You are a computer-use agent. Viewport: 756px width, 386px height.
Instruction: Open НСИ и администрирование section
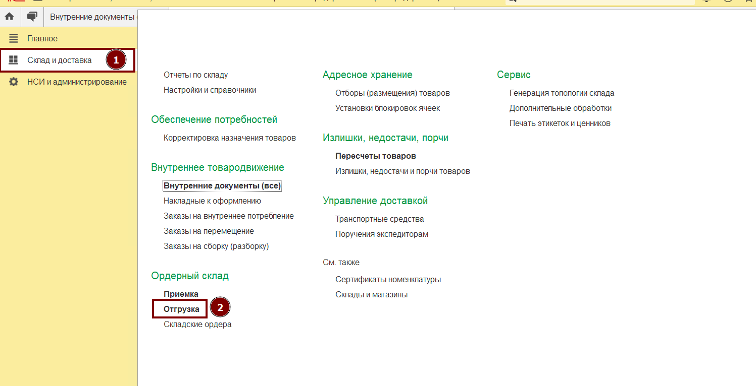pyautogui.click(x=77, y=82)
